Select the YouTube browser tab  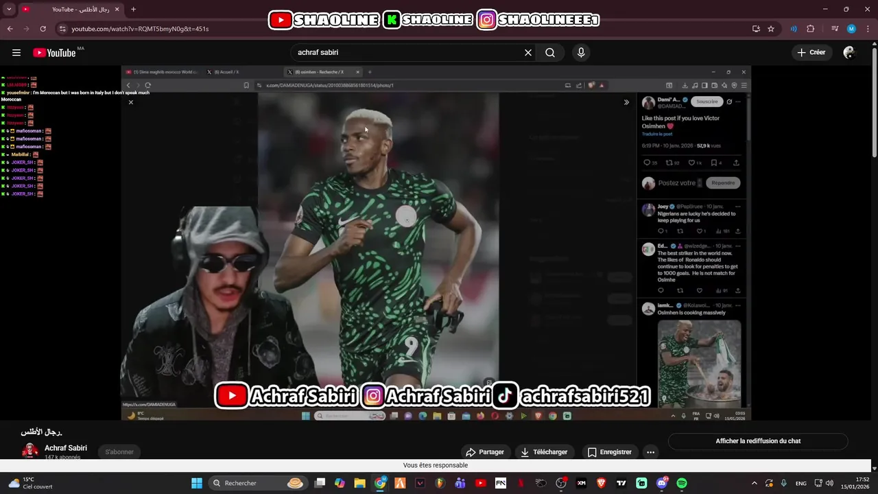(71, 10)
